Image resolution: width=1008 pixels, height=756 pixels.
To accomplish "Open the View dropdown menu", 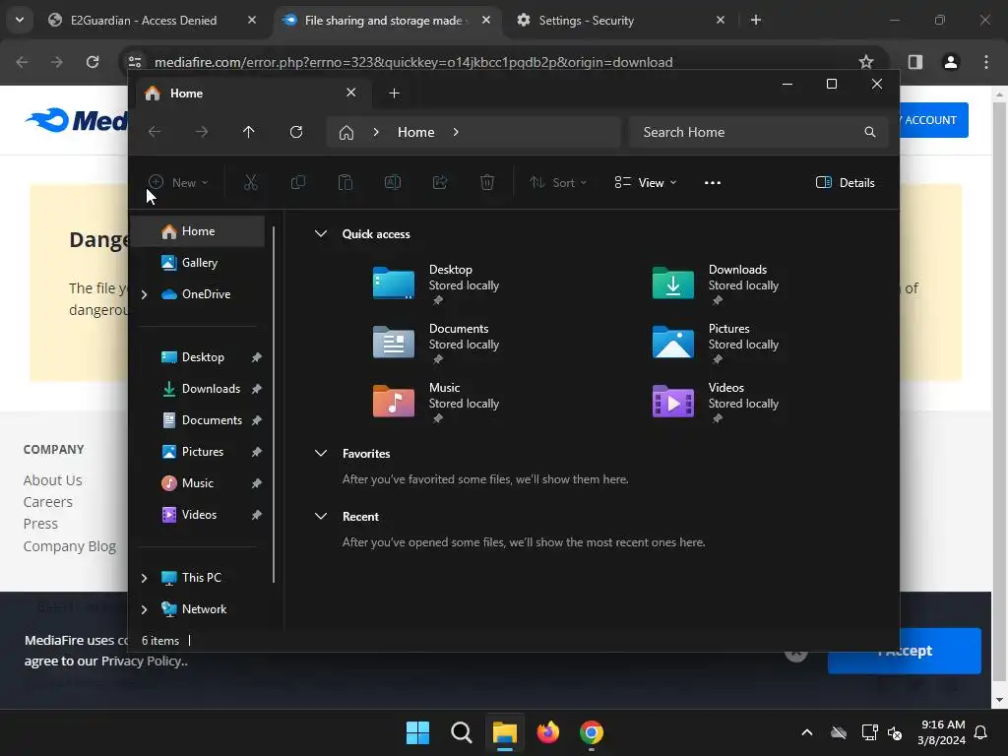I will (646, 182).
